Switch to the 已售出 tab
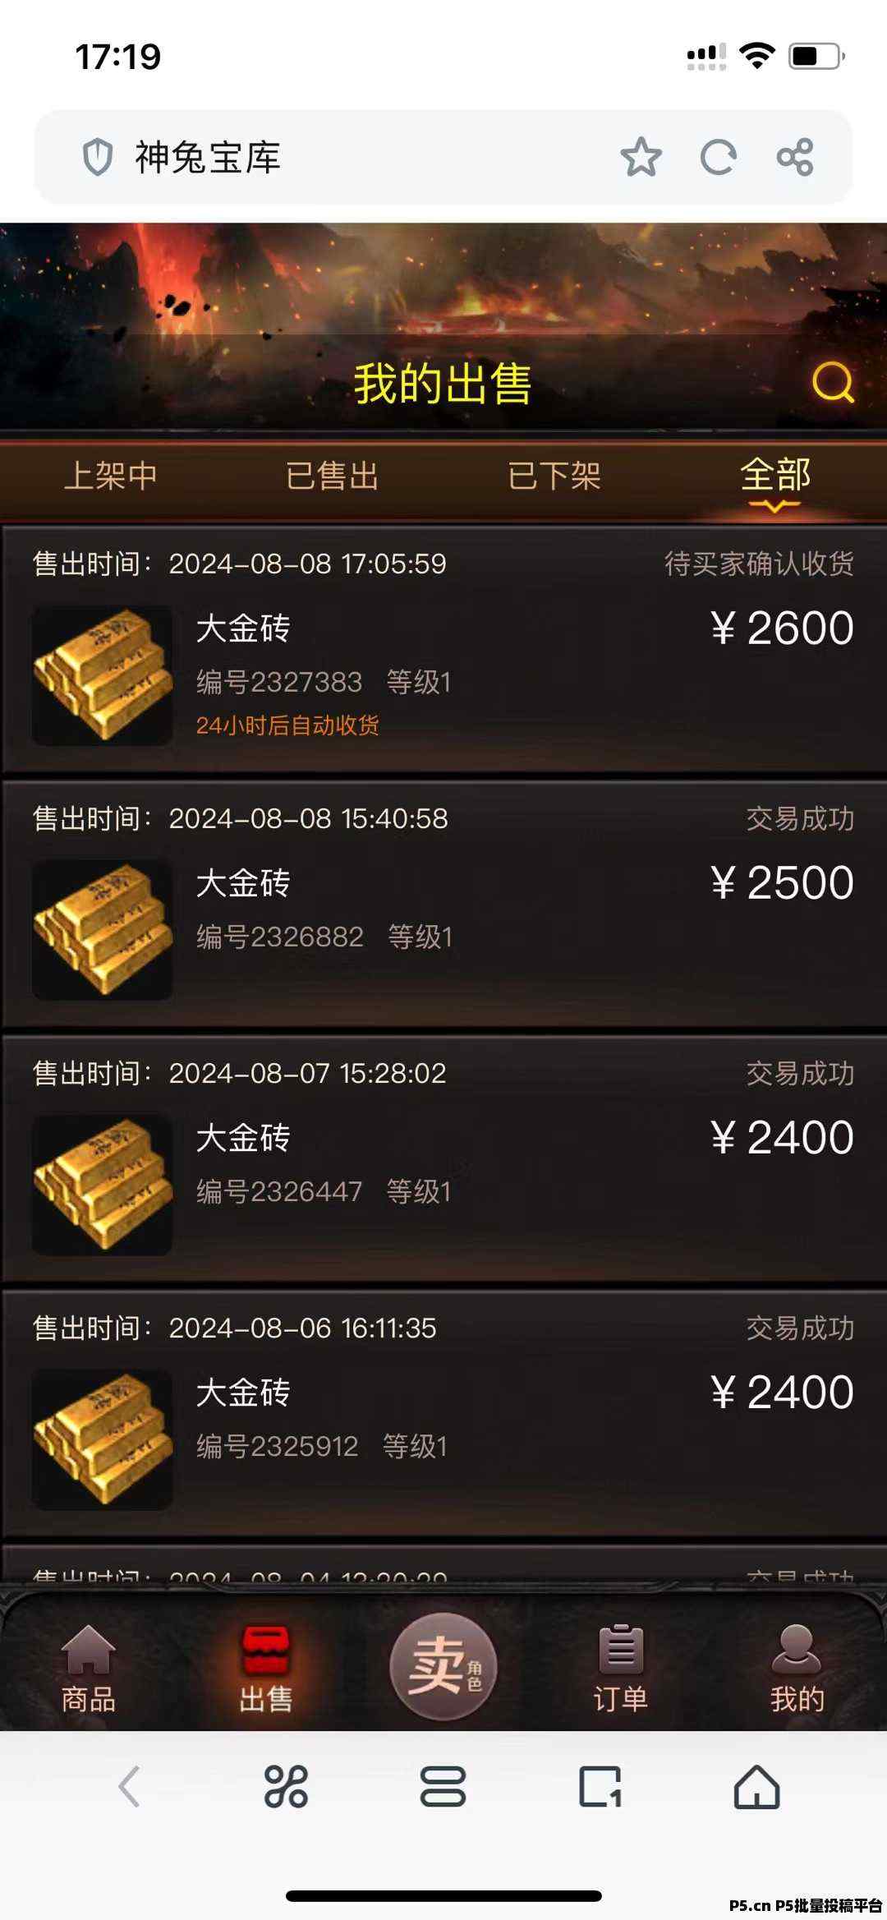Image resolution: width=887 pixels, height=1920 pixels. pos(332,476)
